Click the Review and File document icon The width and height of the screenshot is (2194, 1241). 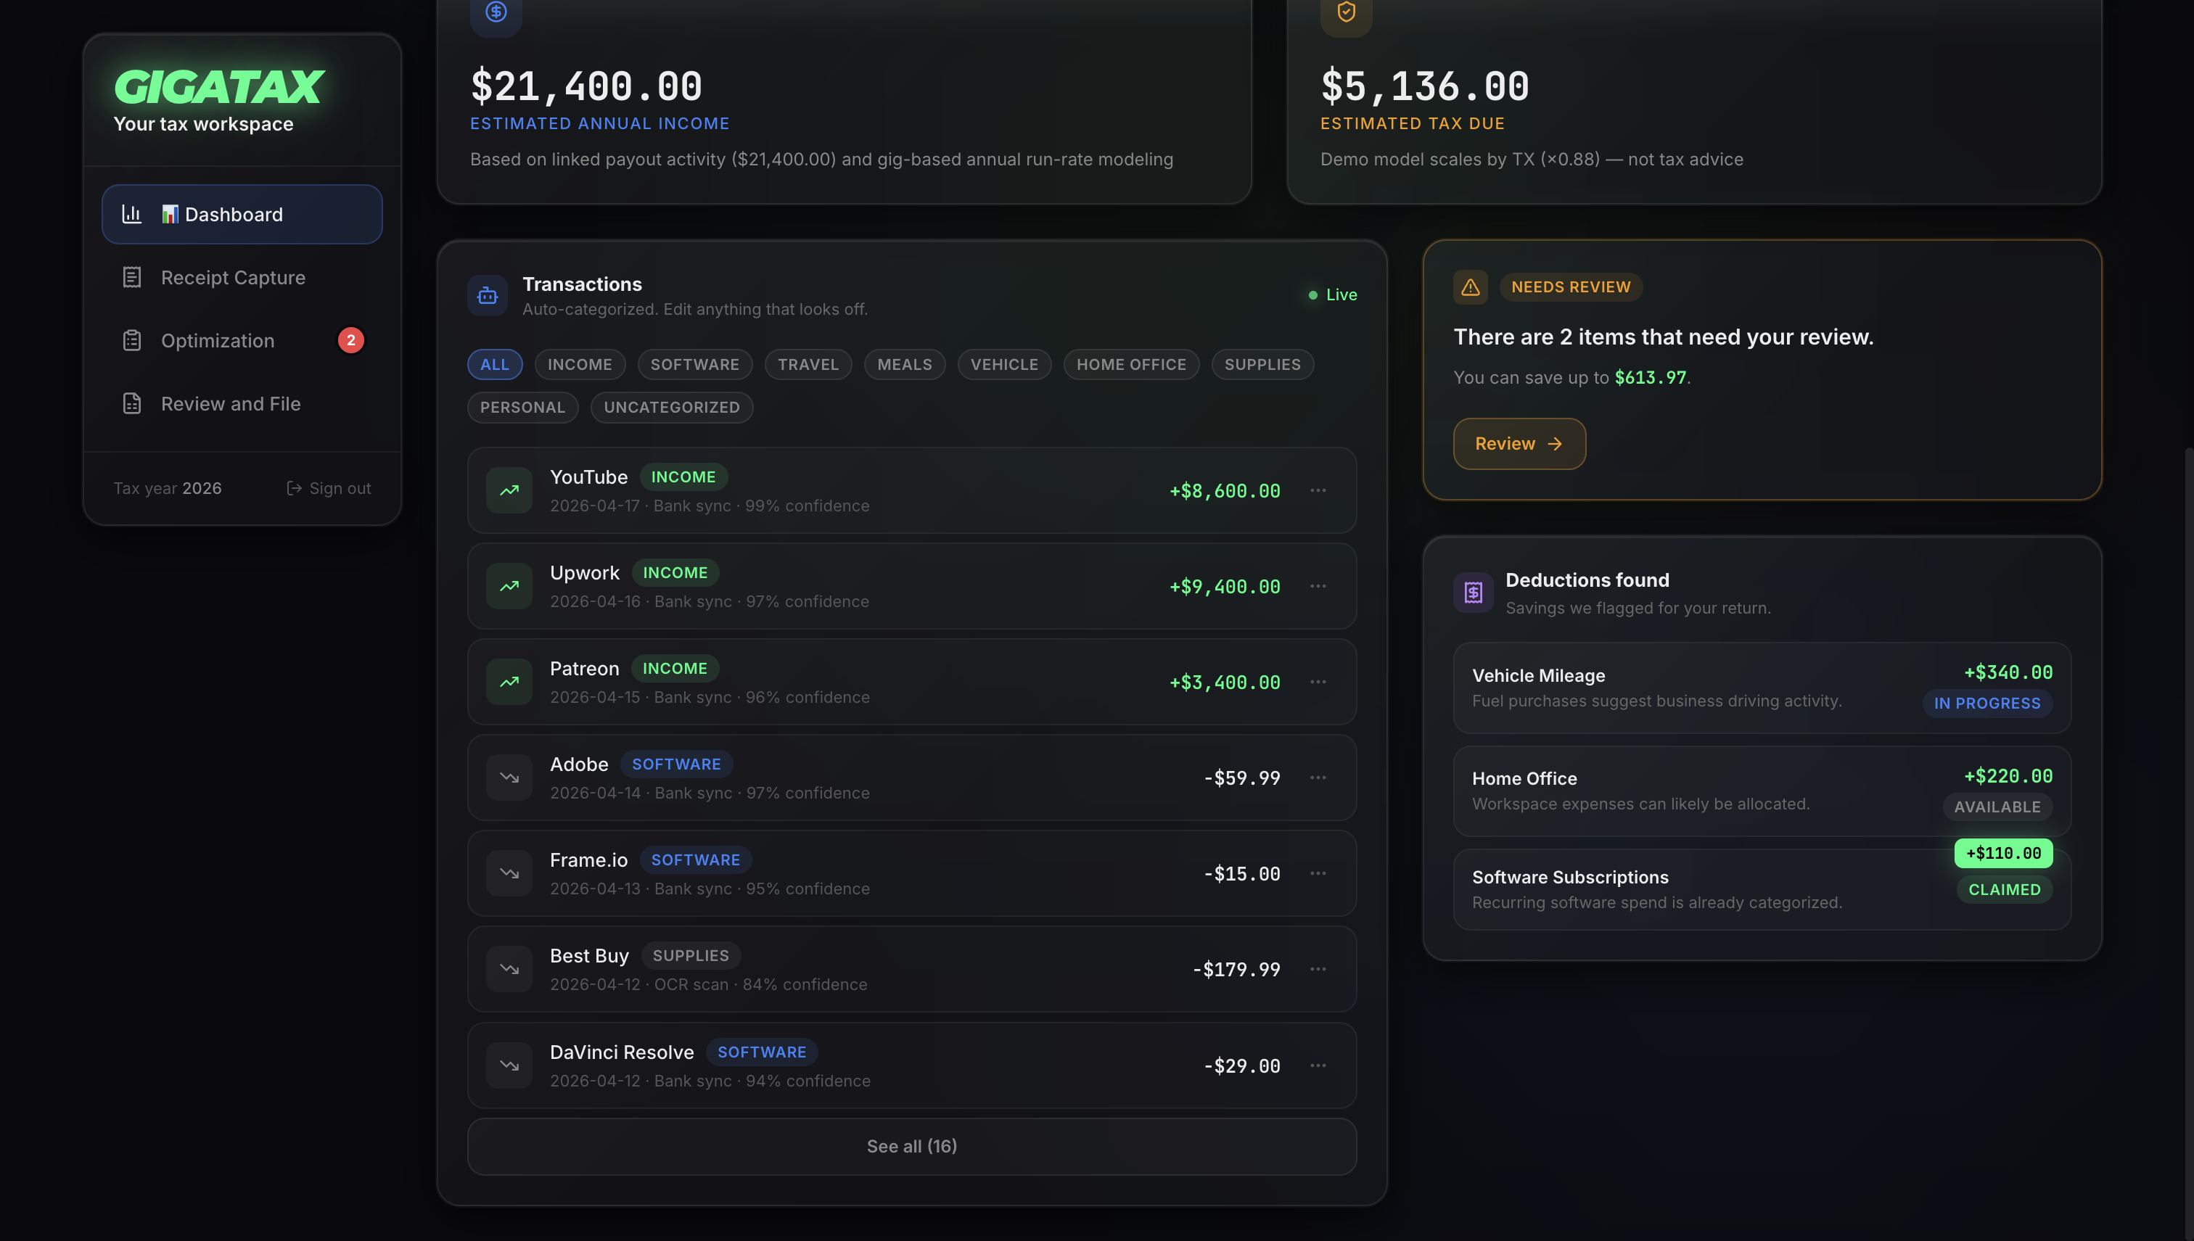[131, 403]
